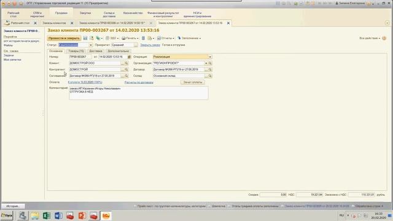Open НСИ и администрирование section
Screen dimensions: 393x221
pyautogui.click(x=197, y=14)
